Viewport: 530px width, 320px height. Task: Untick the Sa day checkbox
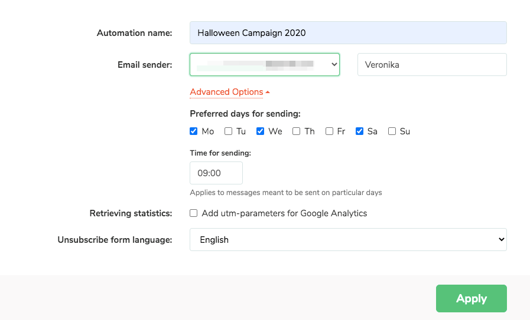coord(359,131)
